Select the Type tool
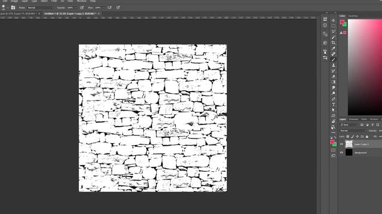 (x=333, y=105)
